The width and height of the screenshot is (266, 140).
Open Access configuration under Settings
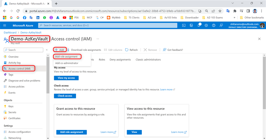tap(19, 132)
